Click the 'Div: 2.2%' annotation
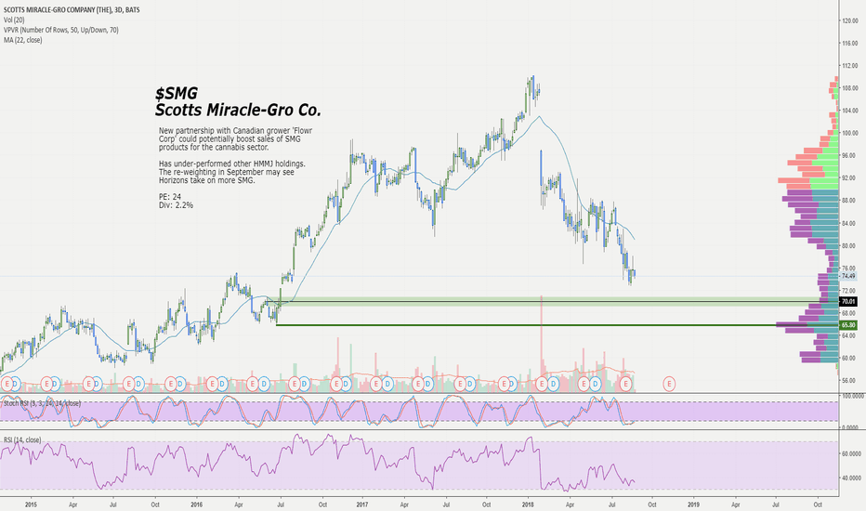Image resolution: width=866 pixels, height=511 pixels. point(176,205)
